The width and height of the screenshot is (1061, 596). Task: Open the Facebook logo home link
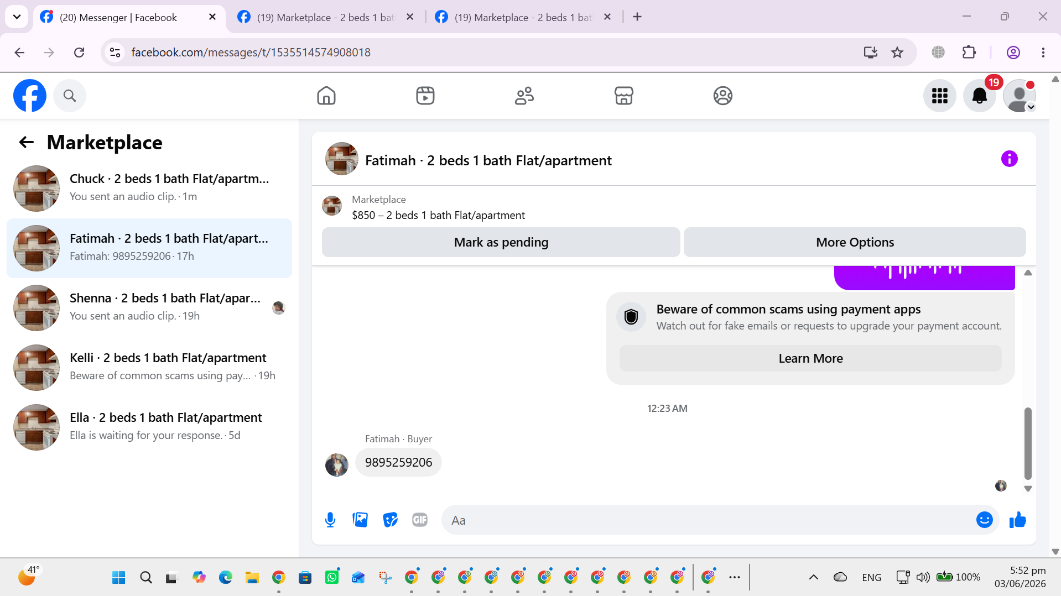click(x=30, y=96)
